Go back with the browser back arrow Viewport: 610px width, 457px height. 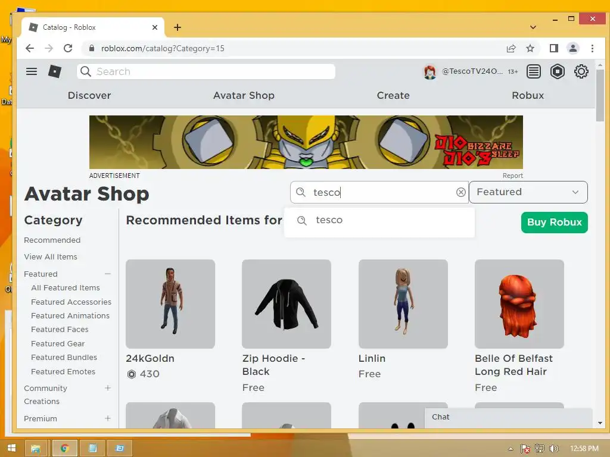pyautogui.click(x=30, y=48)
